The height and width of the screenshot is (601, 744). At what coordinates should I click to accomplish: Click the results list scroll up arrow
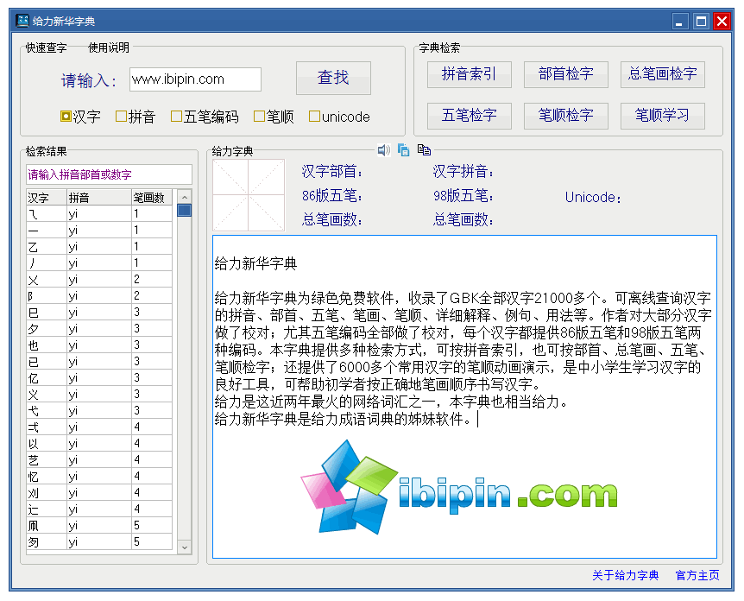click(x=185, y=197)
